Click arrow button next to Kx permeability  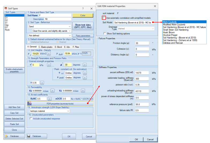(52, 91)
